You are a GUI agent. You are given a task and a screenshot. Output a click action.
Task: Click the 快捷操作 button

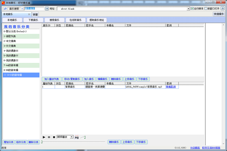[219, 14]
